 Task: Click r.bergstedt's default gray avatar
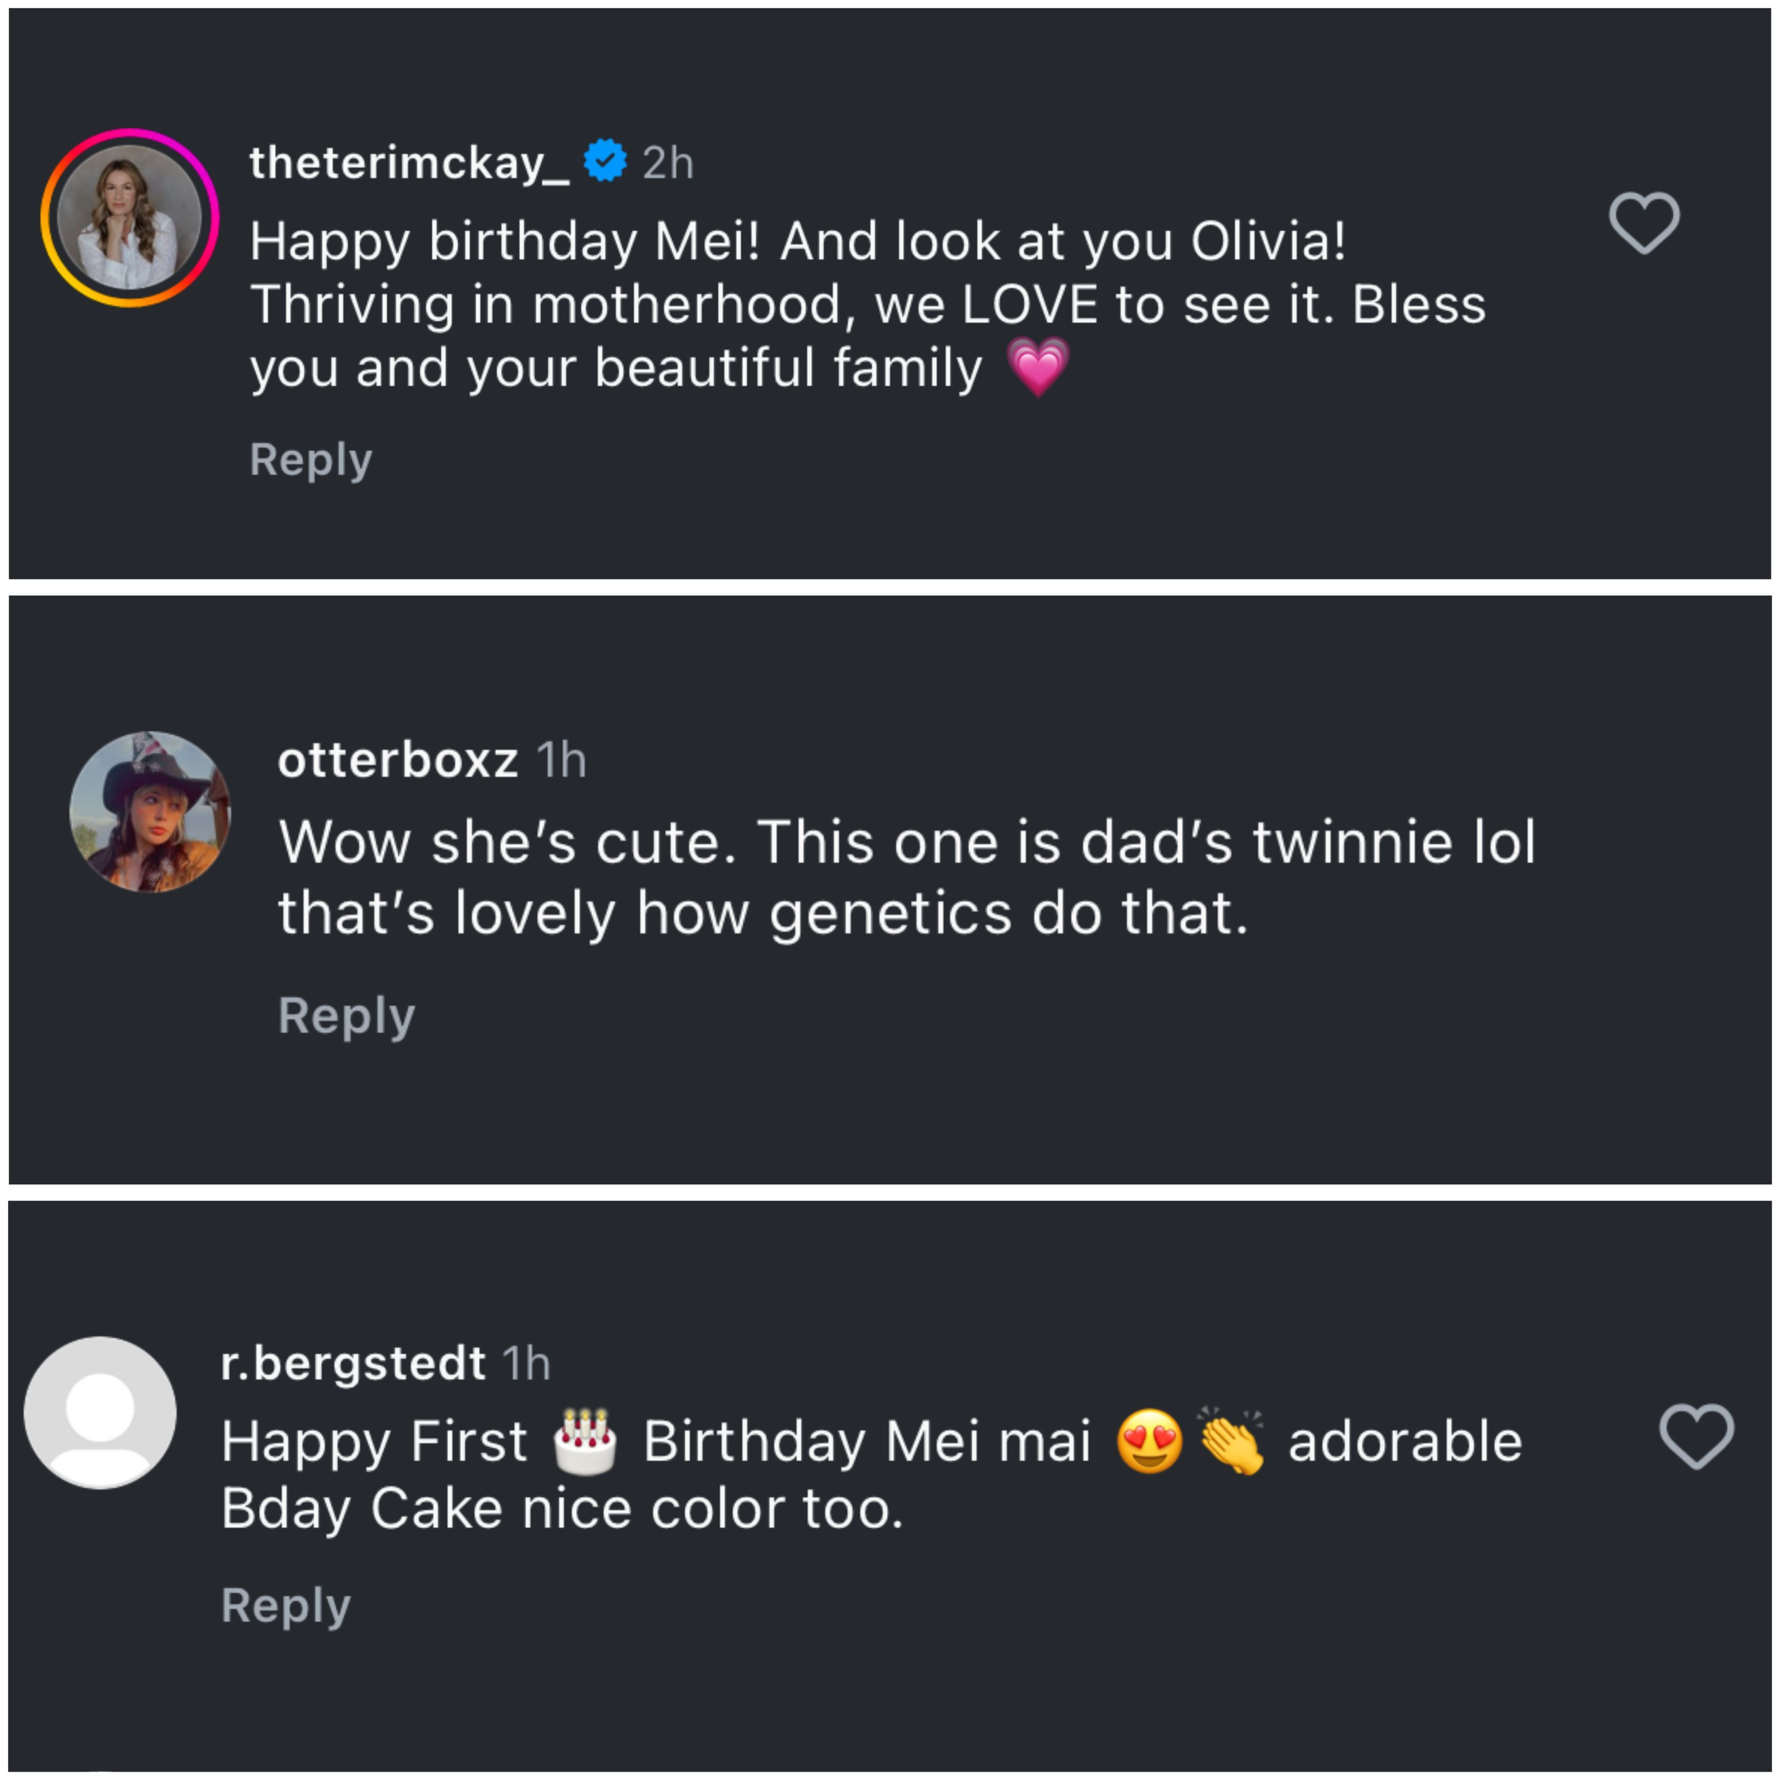click(x=100, y=1413)
